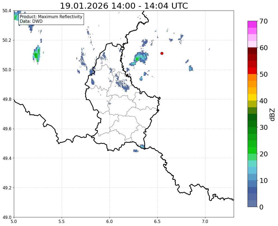
Task: Click the longitude label 6.5
Action: click(157, 222)
